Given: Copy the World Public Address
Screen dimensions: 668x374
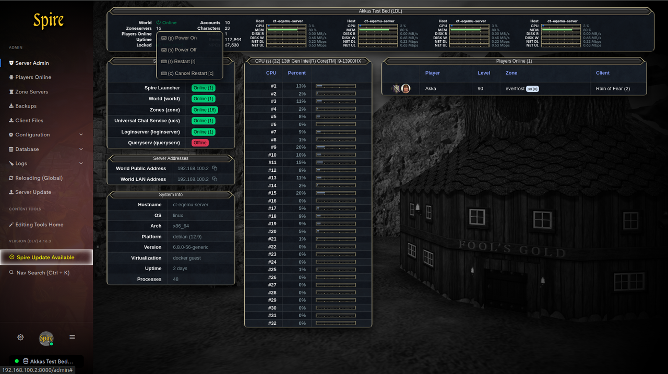Looking at the screenshot, I should (x=214, y=168).
